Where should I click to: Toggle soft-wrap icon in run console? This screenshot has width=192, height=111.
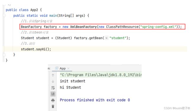[53, 88]
